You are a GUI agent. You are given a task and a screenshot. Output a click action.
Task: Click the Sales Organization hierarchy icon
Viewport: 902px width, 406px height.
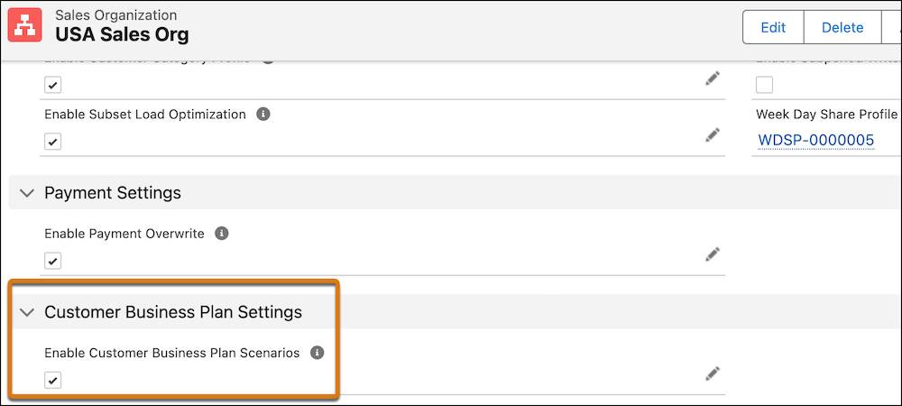(x=24, y=25)
